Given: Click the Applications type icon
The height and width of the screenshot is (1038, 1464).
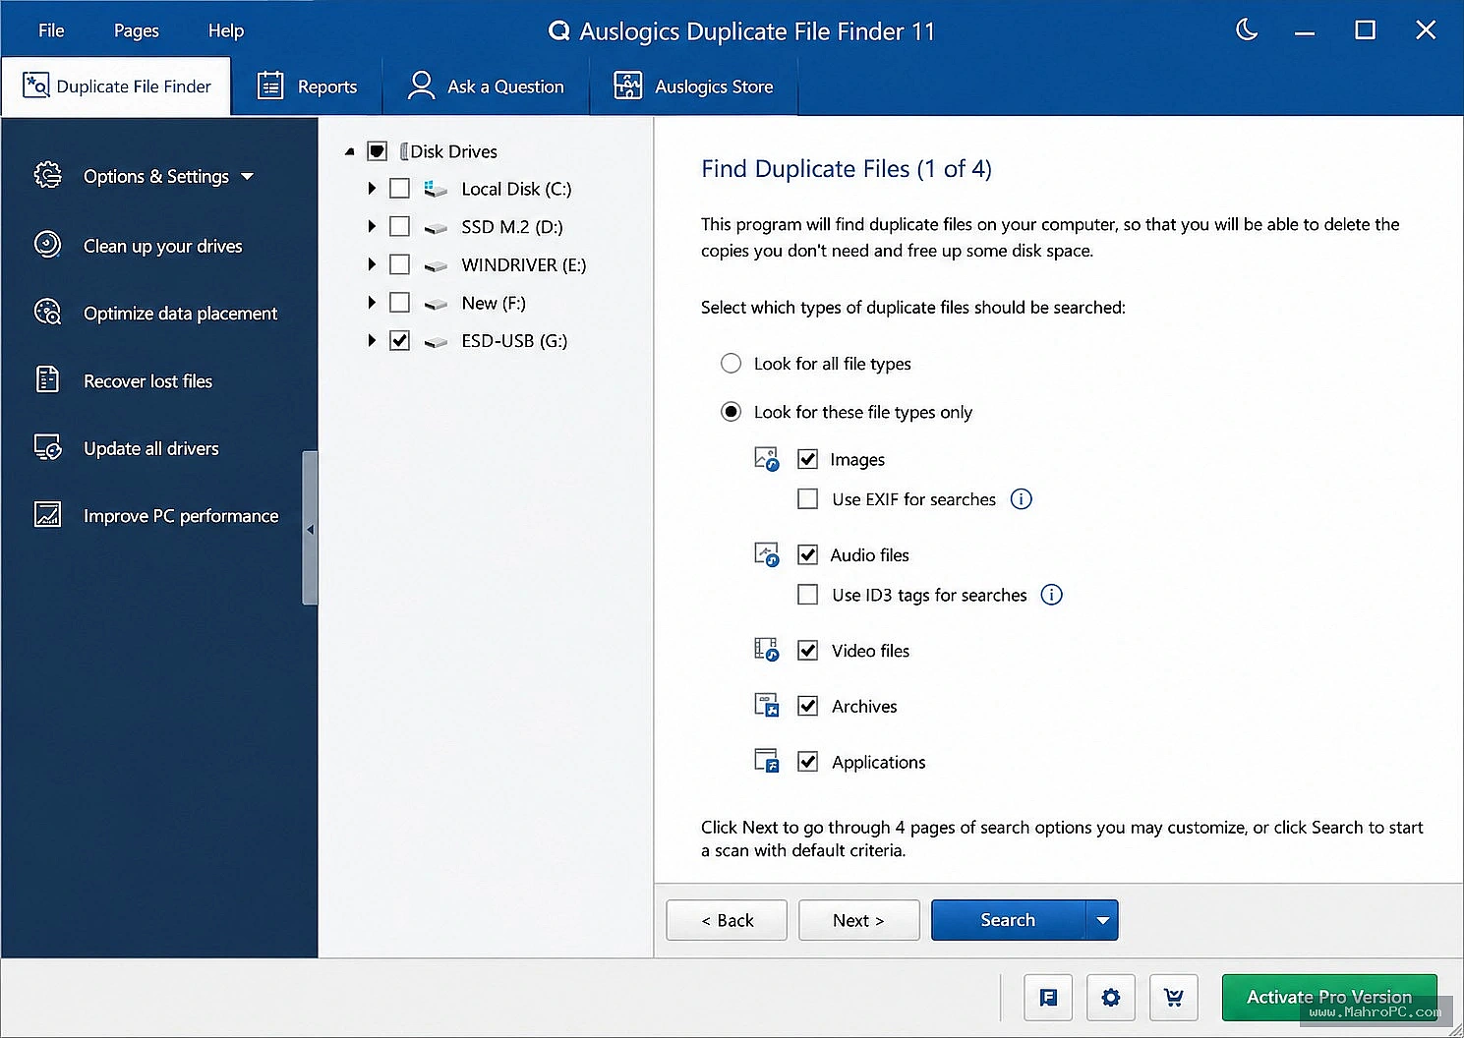Looking at the screenshot, I should [x=766, y=761].
